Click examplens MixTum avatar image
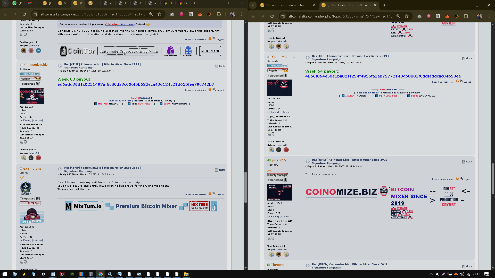 [32, 216]
